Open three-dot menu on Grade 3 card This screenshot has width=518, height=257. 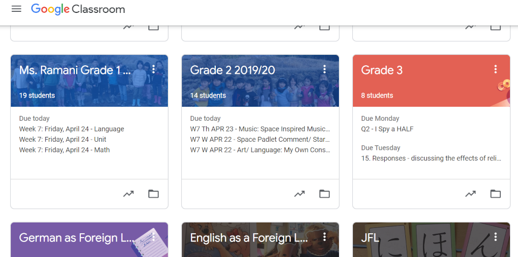coord(495,69)
